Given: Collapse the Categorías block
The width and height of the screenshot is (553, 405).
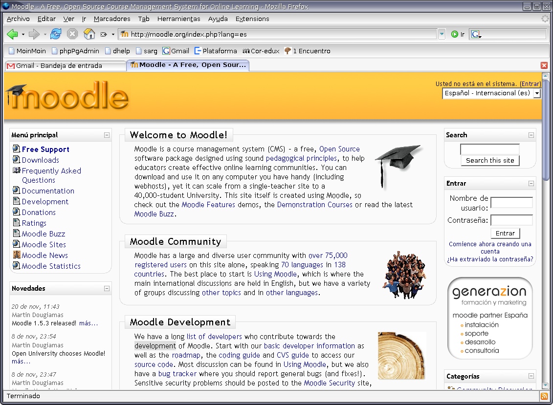Looking at the screenshot, I should 531,376.
